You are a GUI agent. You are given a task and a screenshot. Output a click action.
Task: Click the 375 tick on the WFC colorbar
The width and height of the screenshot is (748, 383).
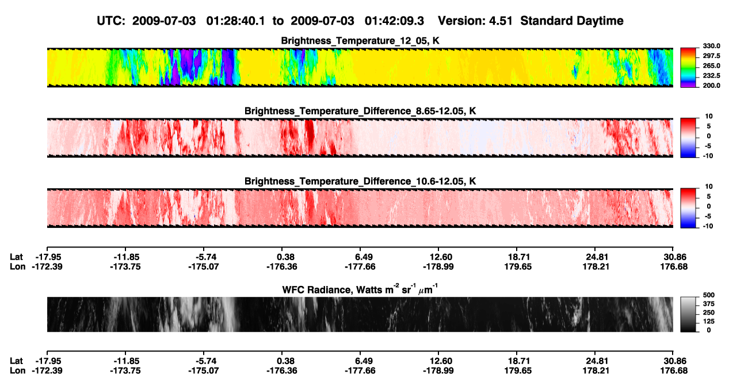709,304
